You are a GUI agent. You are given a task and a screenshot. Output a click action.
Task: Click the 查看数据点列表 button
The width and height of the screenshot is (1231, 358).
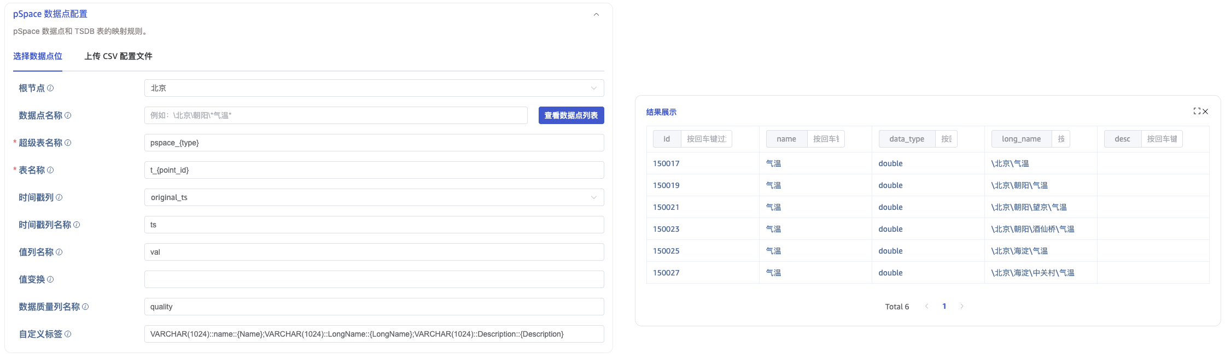click(571, 115)
